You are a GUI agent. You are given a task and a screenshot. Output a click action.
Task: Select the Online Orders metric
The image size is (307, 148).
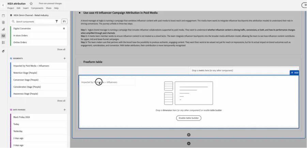[39, 43]
